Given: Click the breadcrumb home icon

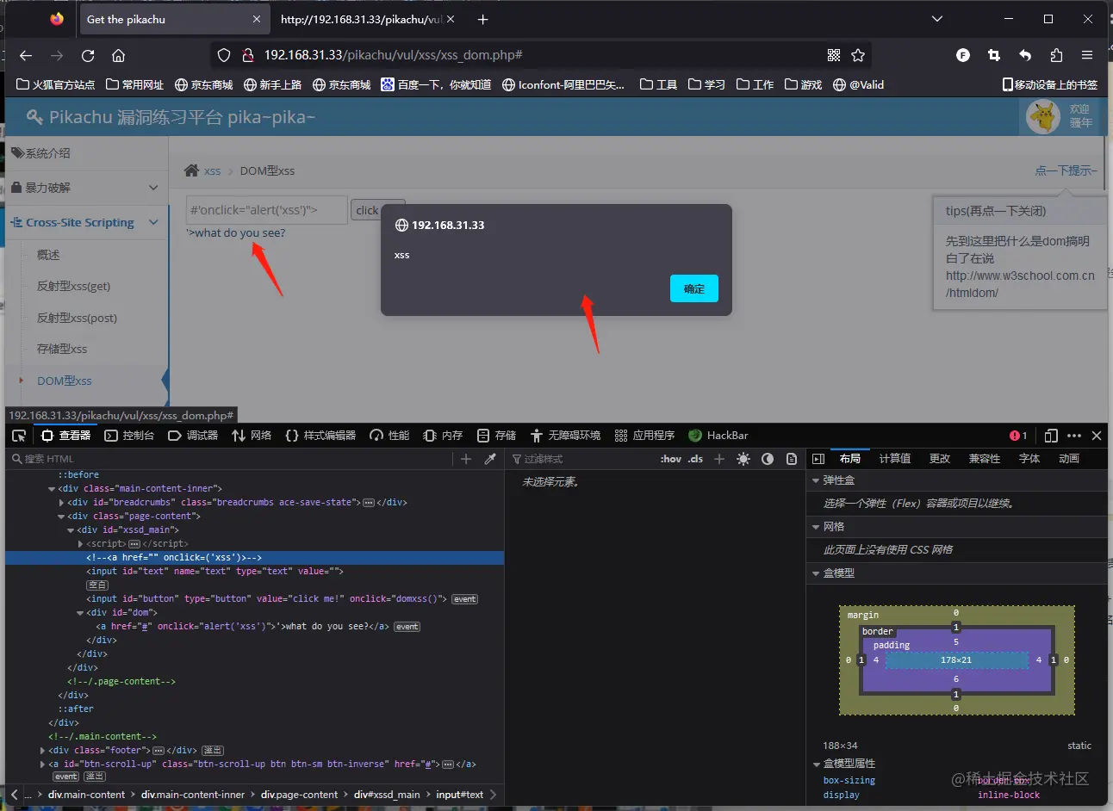Looking at the screenshot, I should coord(191,170).
